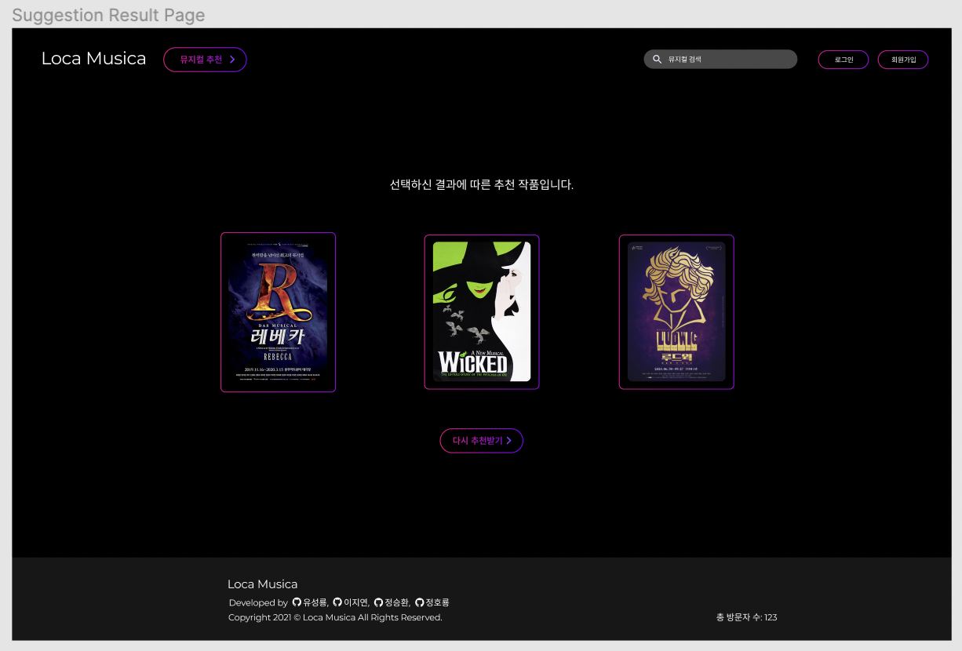Click the 다시 추천받기 button
Viewport: 962px width, 651px height.
click(x=481, y=441)
